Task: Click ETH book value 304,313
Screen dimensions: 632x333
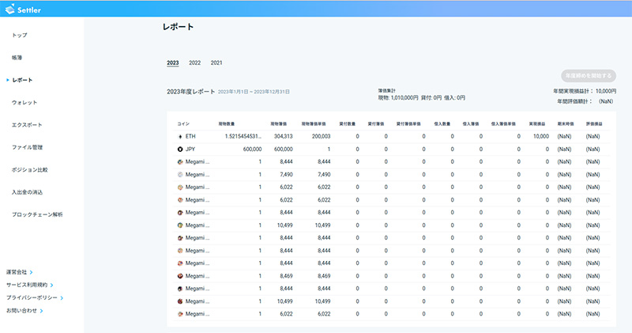Action: point(284,136)
